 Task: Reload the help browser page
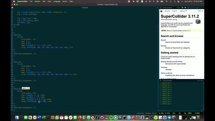click(x=188, y=8)
